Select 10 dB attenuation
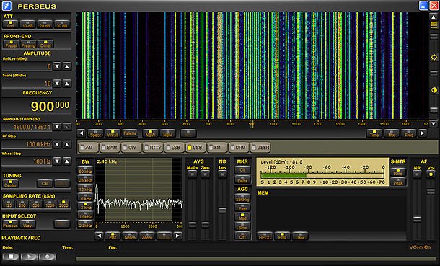This screenshot has width=440, height=266. coord(27,25)
